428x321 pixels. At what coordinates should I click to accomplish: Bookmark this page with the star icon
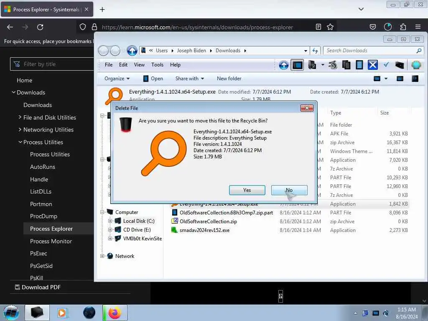point(330,27)
